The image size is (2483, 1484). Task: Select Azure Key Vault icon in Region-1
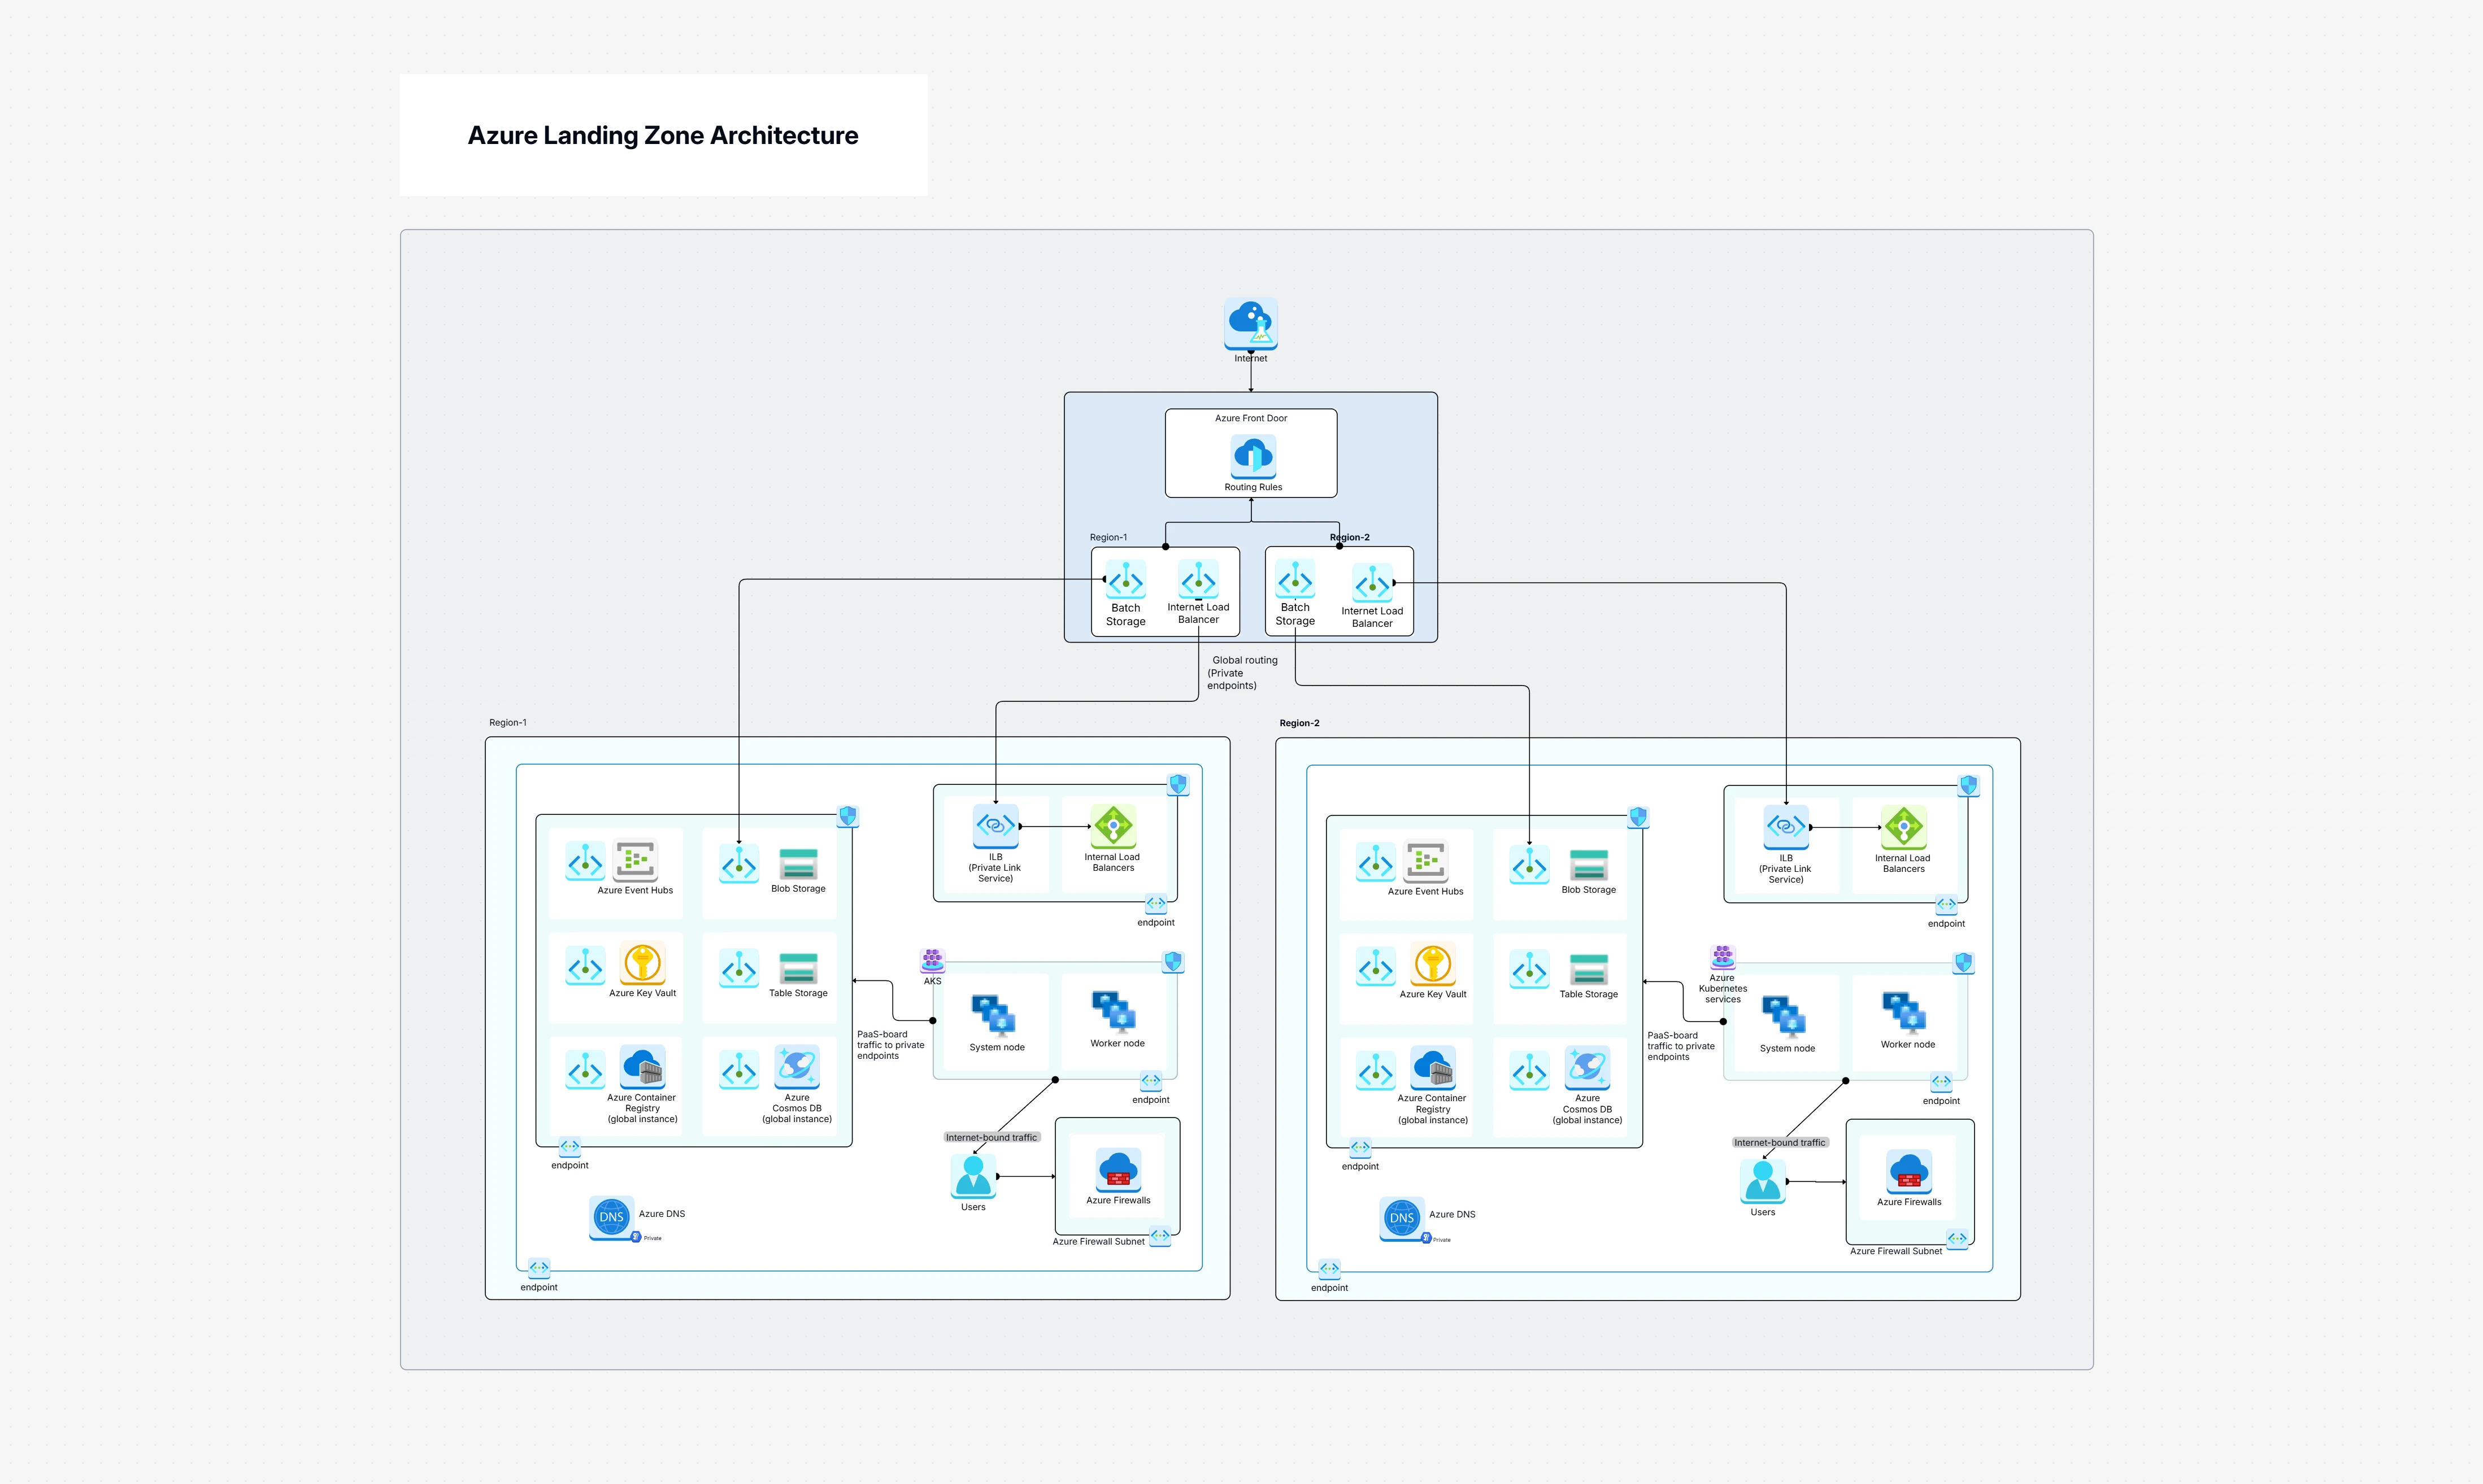tap(642, 964)
